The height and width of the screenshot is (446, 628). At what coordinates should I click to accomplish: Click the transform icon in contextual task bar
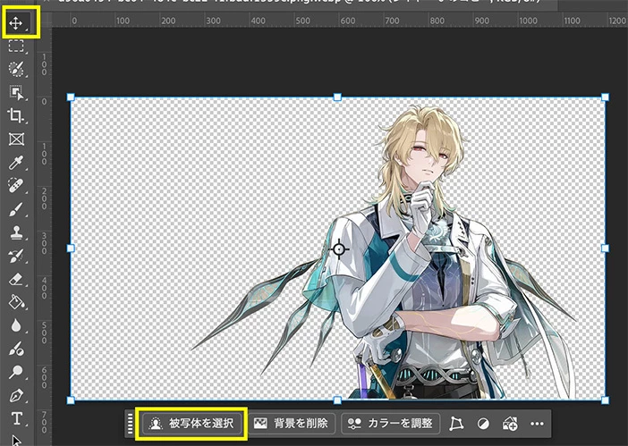point(456,424)
